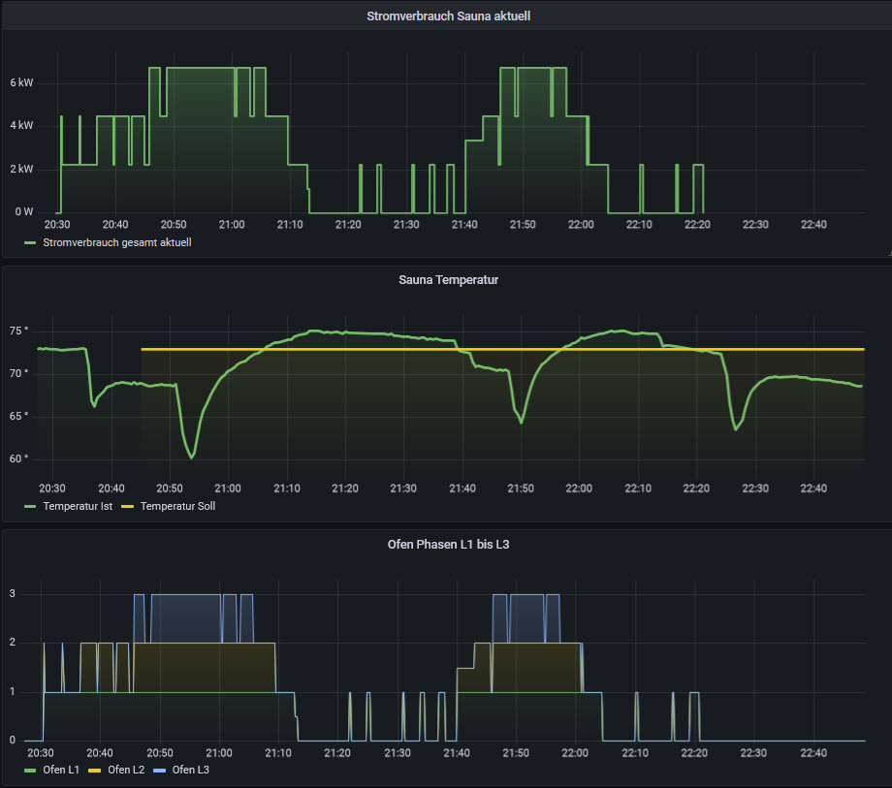The height and width of the screenshot is (788, 892).
Task: Open the Sauna Temperatur panel title menu
Action: click(447, 280)
